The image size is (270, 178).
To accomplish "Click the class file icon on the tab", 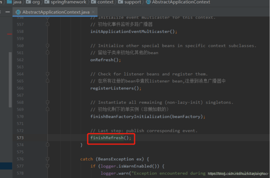I will pos(18,12).
